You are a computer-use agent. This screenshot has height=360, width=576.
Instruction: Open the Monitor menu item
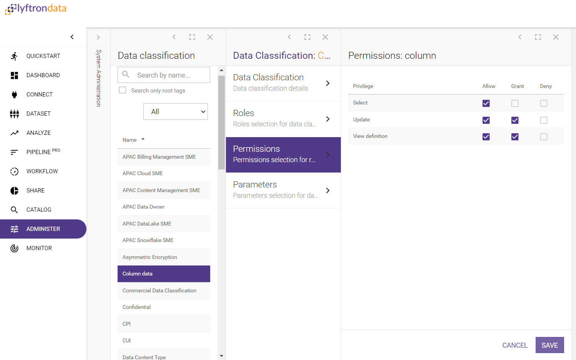pyautogui.click(x=43, y=248)
